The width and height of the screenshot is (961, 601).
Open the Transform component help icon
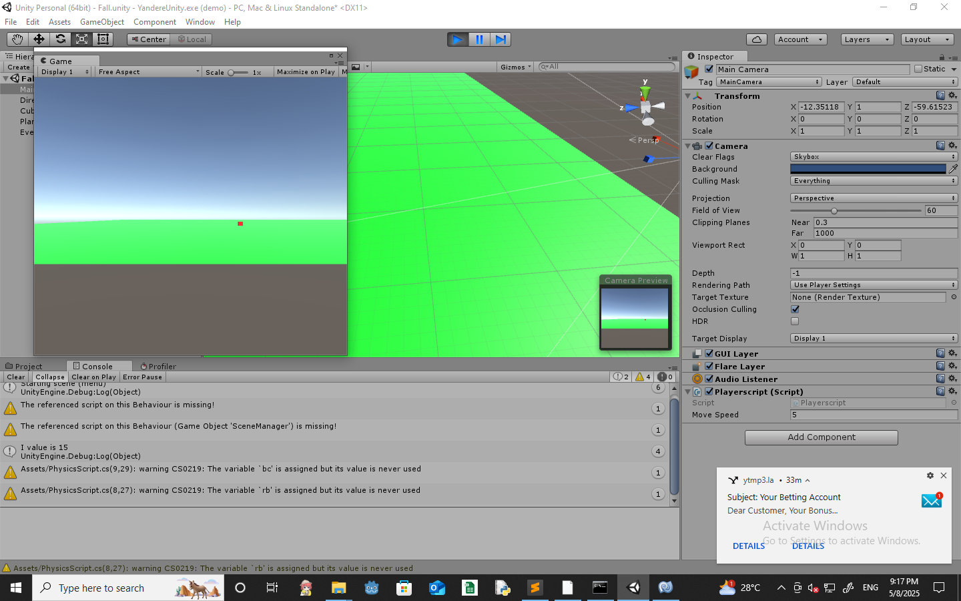point(940,95)
